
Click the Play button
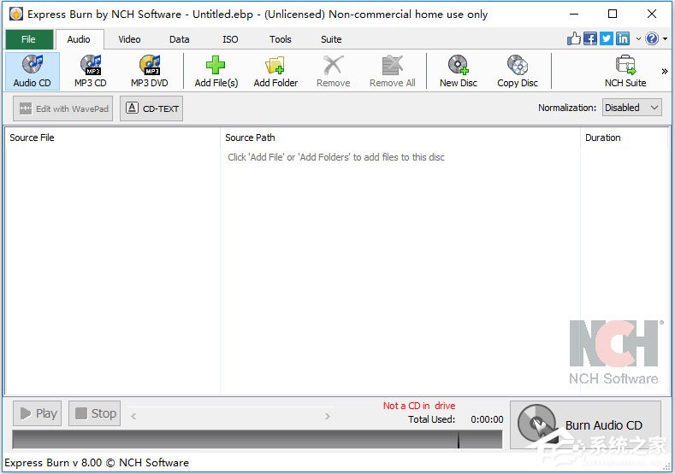38,413
